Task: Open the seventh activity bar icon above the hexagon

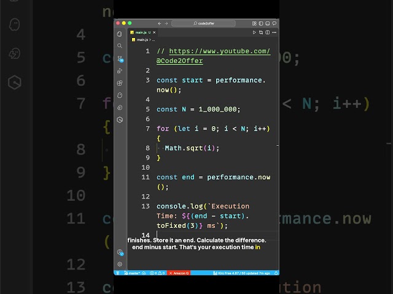Action: click(120, 108)
